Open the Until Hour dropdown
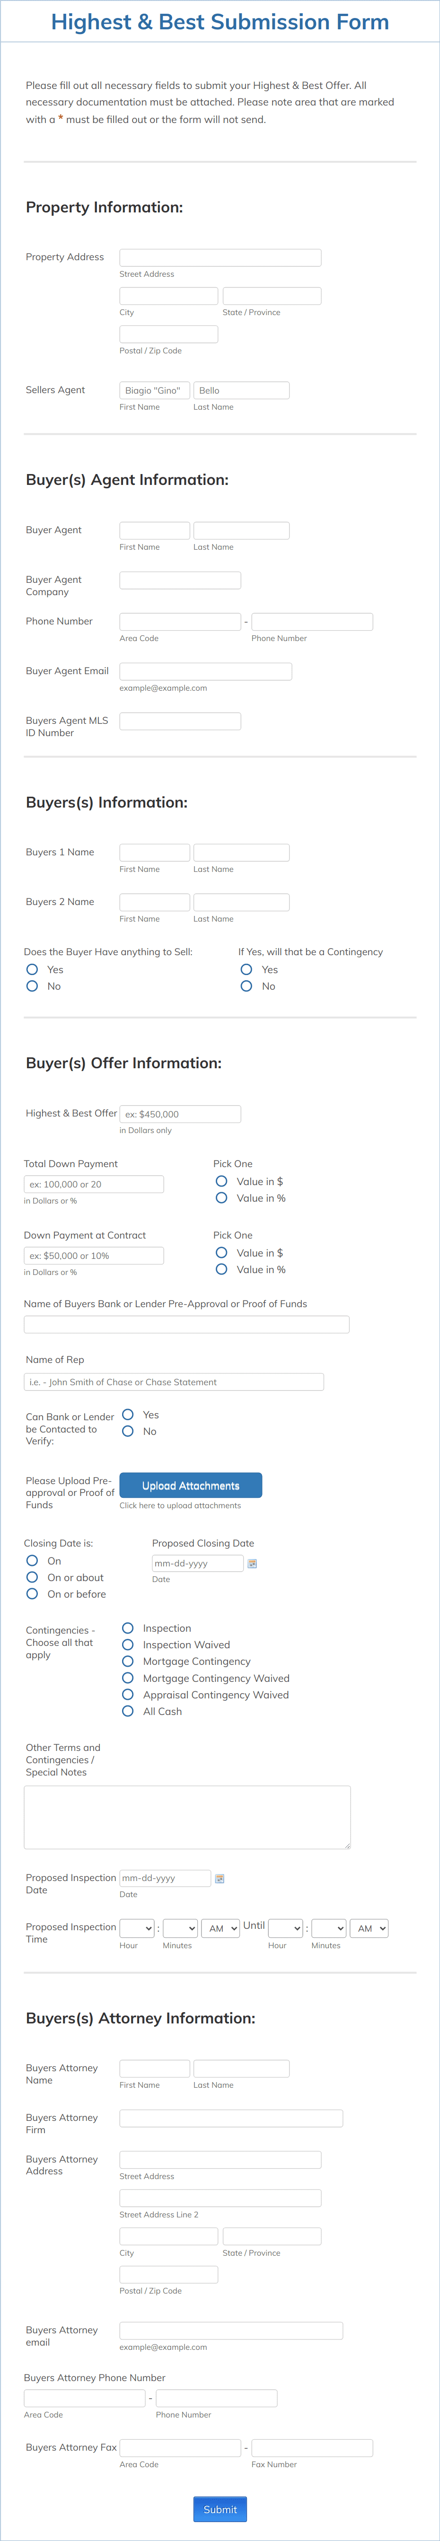Screen dimensions: 440x2541 pyautogui.click(x=286, y=1928)
